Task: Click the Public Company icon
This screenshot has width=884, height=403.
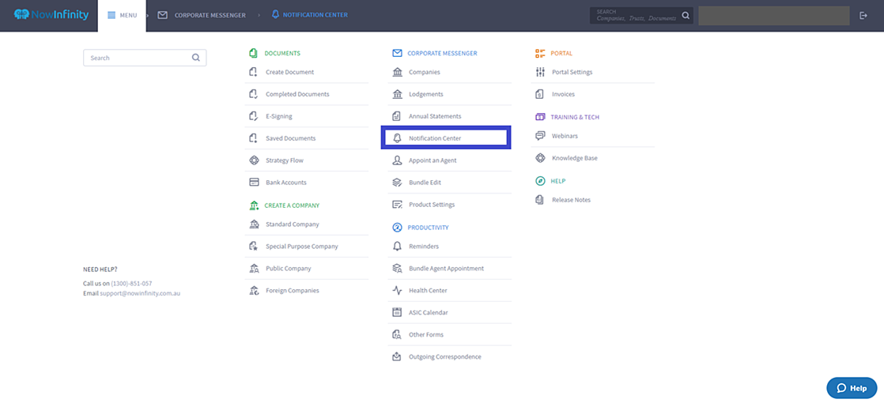Action: coord(254,269)
